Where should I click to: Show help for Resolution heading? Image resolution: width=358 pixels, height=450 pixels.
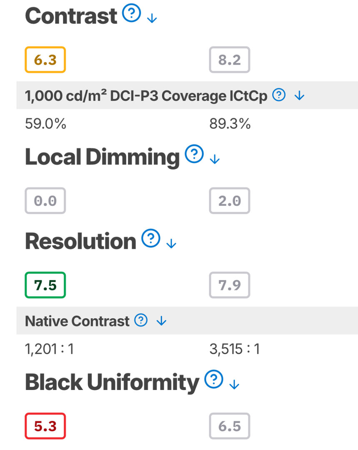[x=151, y=239]
